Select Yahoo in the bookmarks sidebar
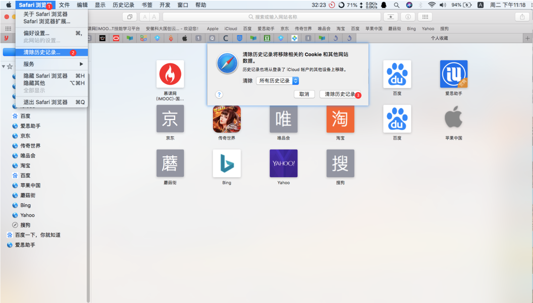Viewport: 533px width, 303px height. pyautogui.click(x=27, y=215)
